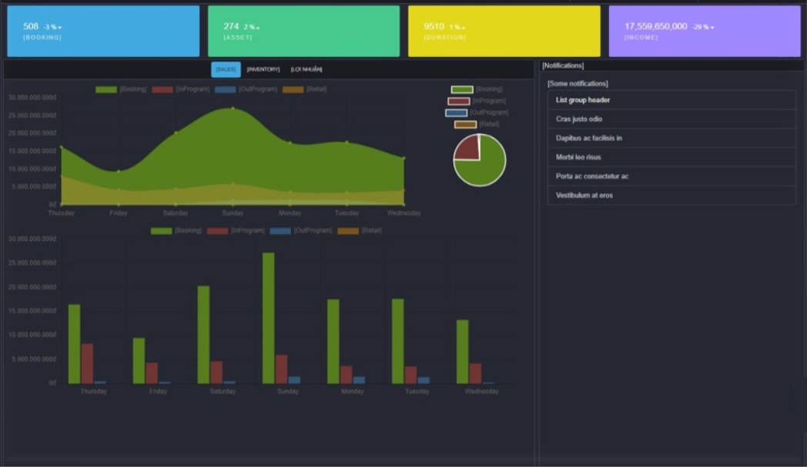The image size is (807, 467).
Task: Click the red InProgram slice of the pie chart
Action: [467, 148]
